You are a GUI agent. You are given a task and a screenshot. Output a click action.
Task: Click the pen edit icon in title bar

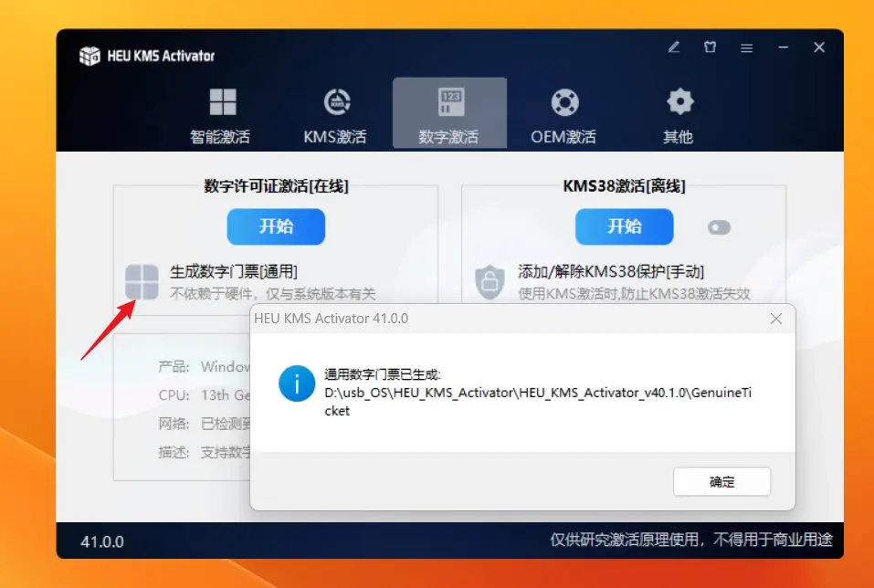pos(674,47)
